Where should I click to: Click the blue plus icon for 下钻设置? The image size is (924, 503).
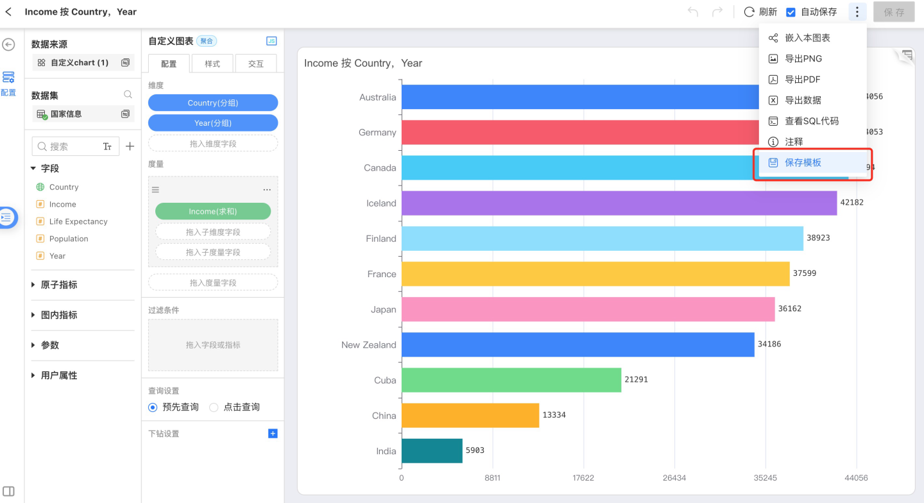(273, 434)
